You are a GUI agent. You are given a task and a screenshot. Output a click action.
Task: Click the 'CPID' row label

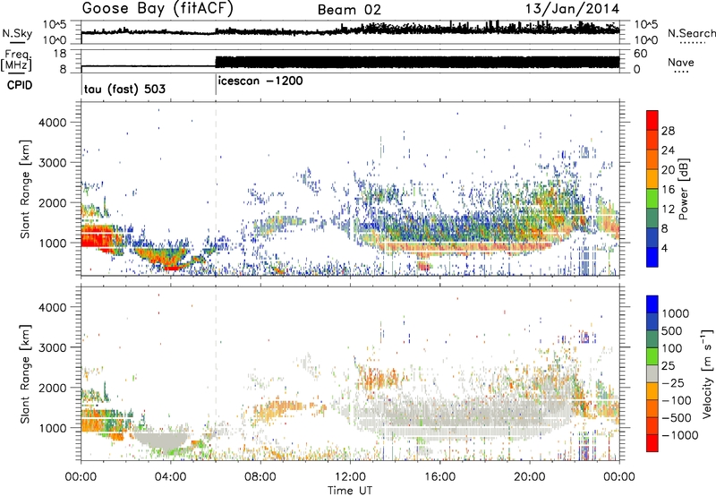pos(20,85)
